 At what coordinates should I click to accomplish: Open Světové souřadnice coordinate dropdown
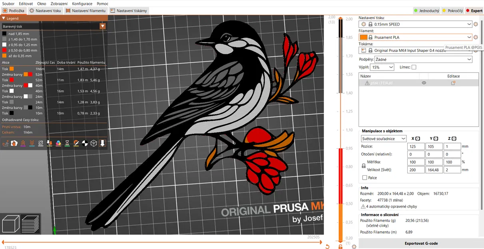(384, 139)
